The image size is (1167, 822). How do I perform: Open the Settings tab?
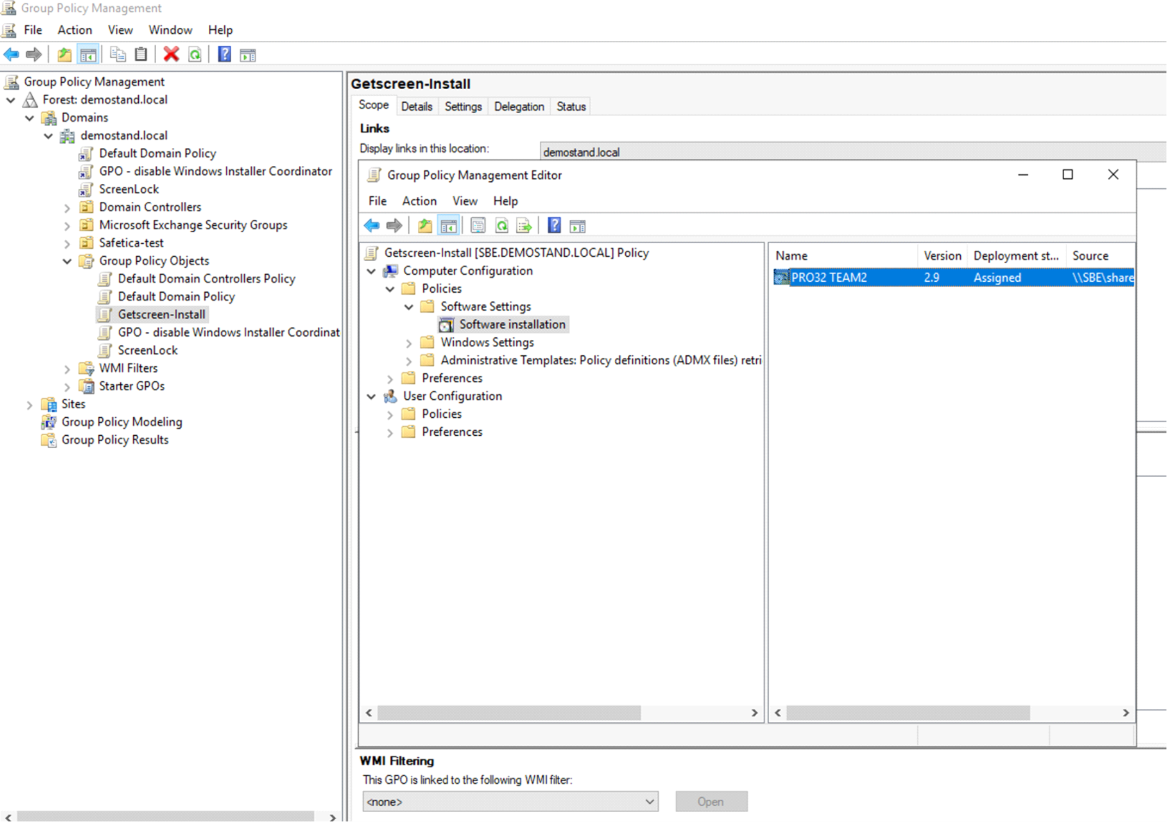[462, 107]
